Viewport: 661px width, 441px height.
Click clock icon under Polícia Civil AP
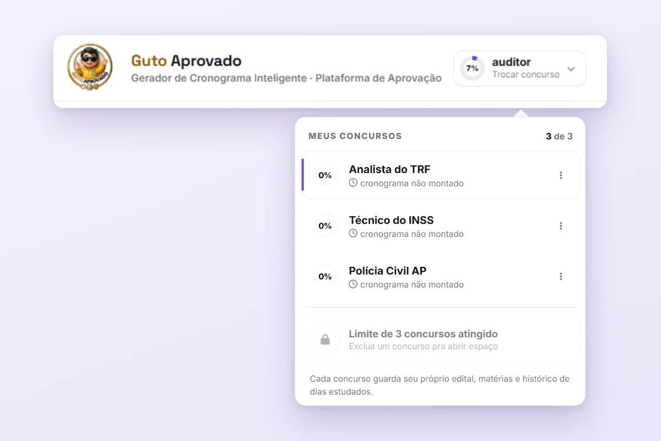(353, 284)
